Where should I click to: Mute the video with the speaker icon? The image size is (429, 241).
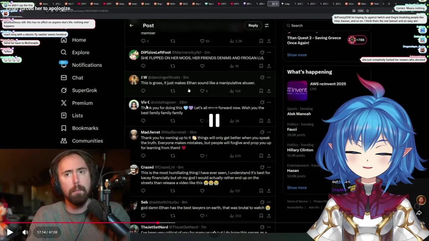25,232
